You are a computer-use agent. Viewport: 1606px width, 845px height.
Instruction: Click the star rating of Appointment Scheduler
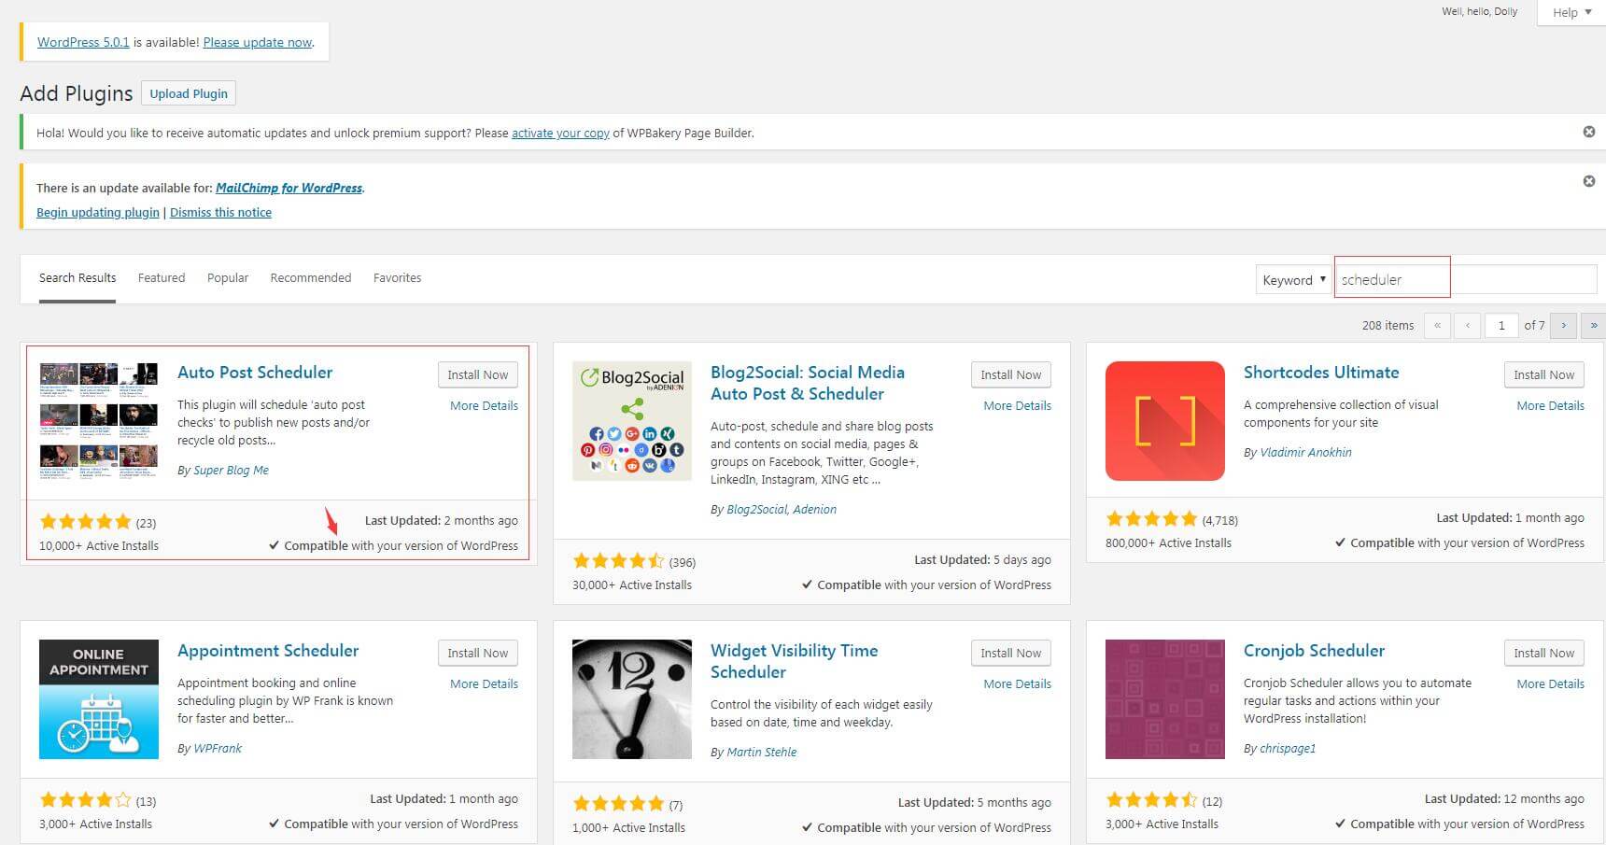click(x=85, y=800)
